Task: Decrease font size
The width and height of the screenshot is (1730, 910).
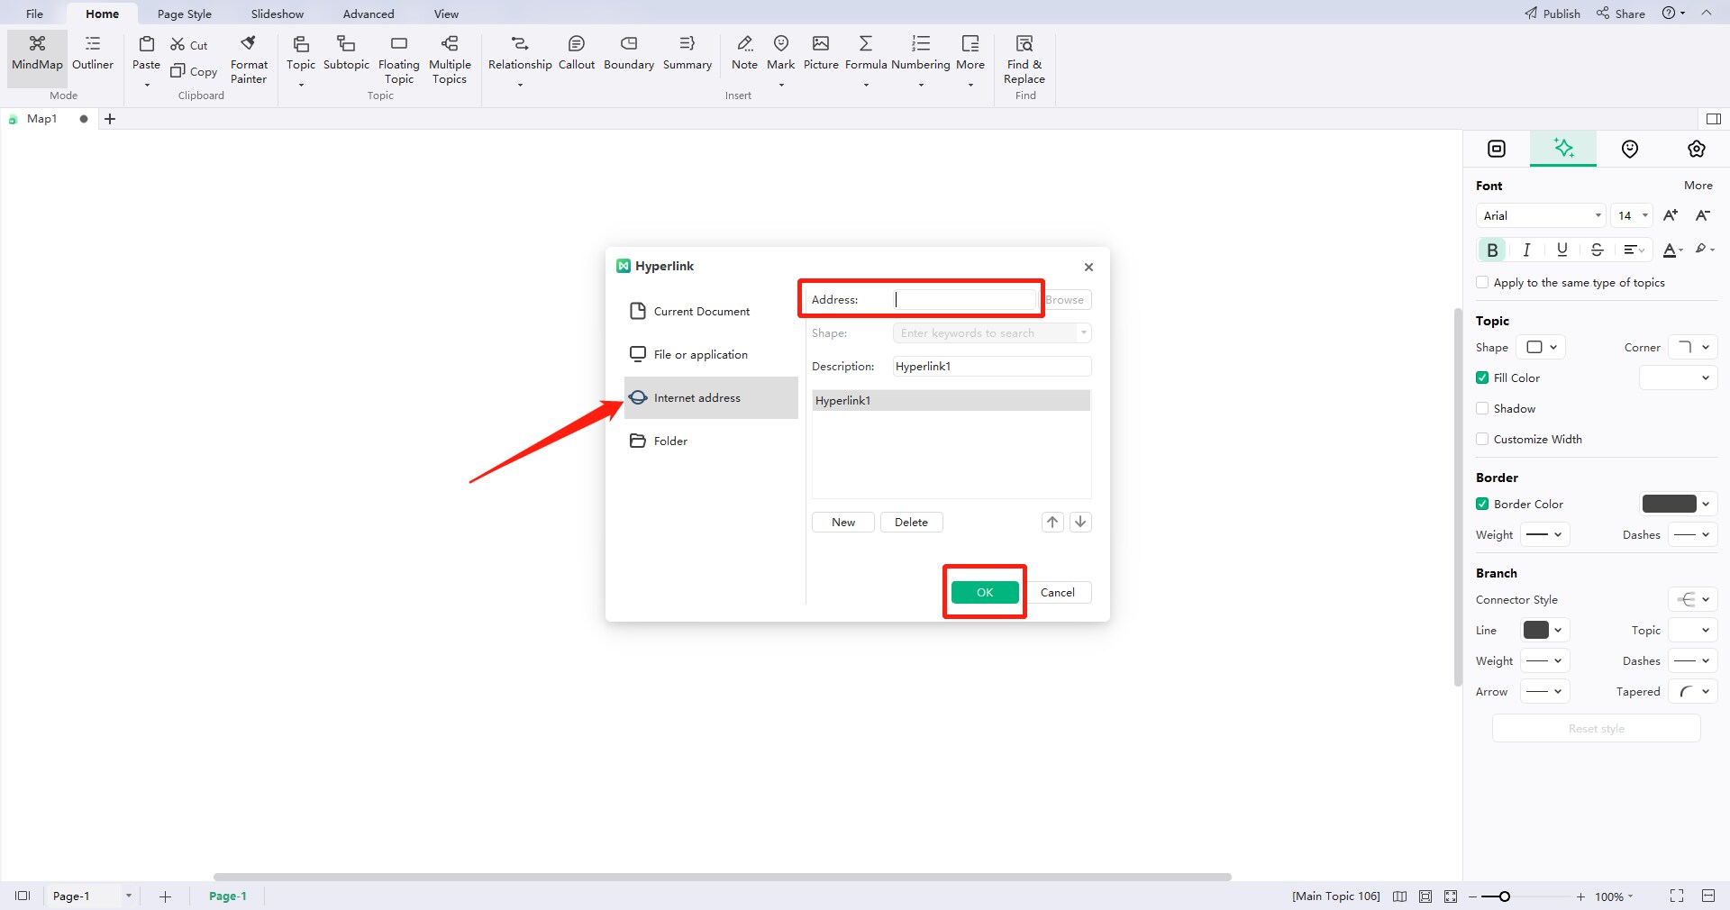Action: 1703,215
